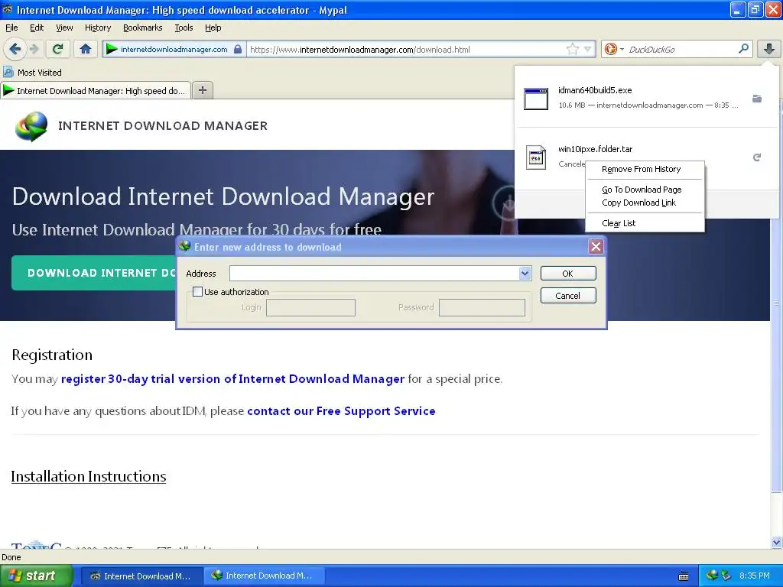Open the Most Visited bookmarks folder
The height and width of the screenshot is (587, 783).
click(32, 73)
